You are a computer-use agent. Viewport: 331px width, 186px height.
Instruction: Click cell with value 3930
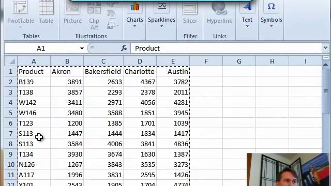coord(67,154)
